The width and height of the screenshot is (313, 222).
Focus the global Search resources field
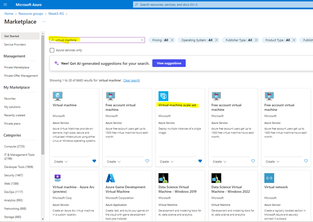[x=223, y=5]
